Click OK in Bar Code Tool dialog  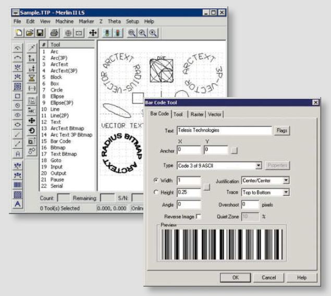click(236, 277)
